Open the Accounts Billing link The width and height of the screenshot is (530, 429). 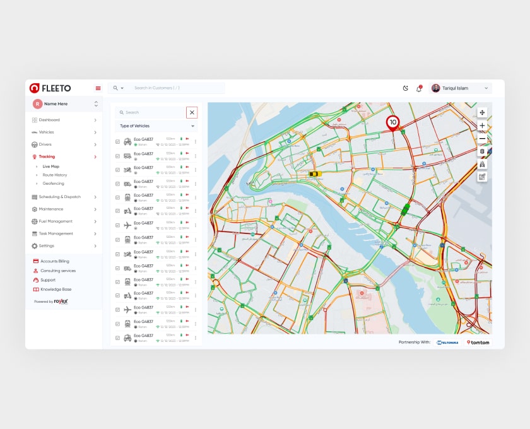[54, 261]
